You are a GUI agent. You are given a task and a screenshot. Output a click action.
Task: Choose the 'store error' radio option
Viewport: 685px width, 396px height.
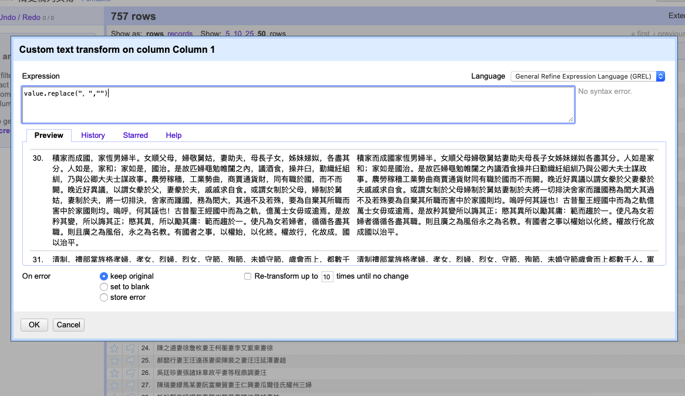point(104,297)
